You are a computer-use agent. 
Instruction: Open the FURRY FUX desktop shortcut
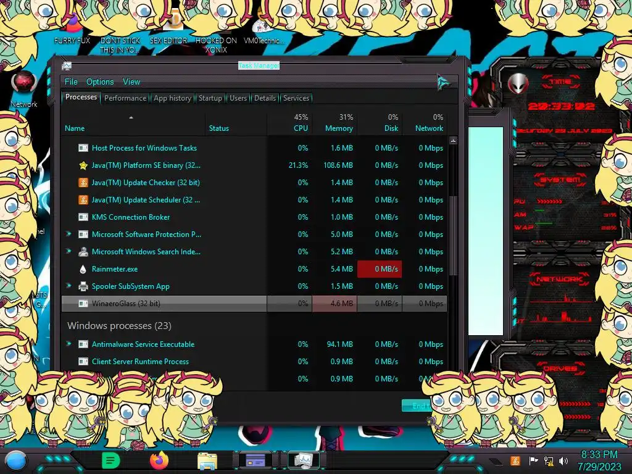(72, 30)
